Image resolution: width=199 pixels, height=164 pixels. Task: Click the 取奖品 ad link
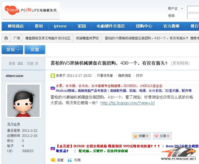coord(62,151)
